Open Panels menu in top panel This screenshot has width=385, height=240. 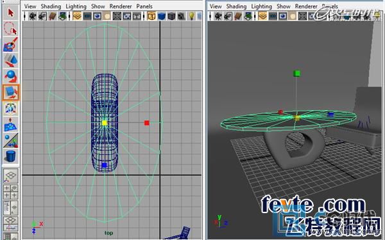pos(144,6)
